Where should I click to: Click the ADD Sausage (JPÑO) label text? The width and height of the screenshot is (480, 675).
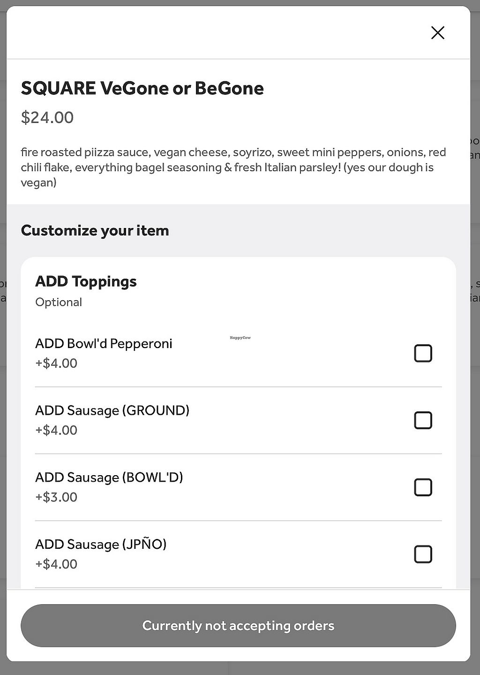click(101, 545)
